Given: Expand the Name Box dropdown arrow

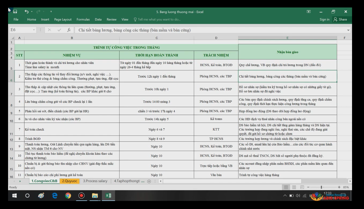Looking at the screenshot, I should [34, 30].
